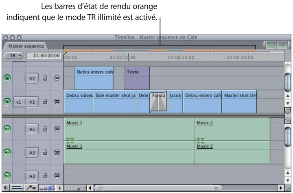Click the horizontal scrollbar right arrow

coord(280,188)
